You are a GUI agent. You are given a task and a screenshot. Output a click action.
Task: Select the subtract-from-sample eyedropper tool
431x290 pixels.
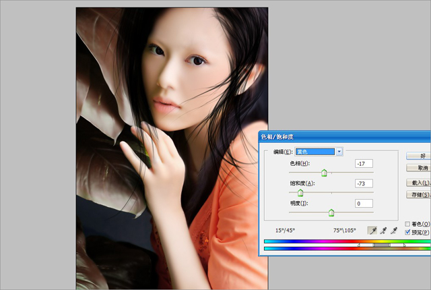(x=394, y=231)
